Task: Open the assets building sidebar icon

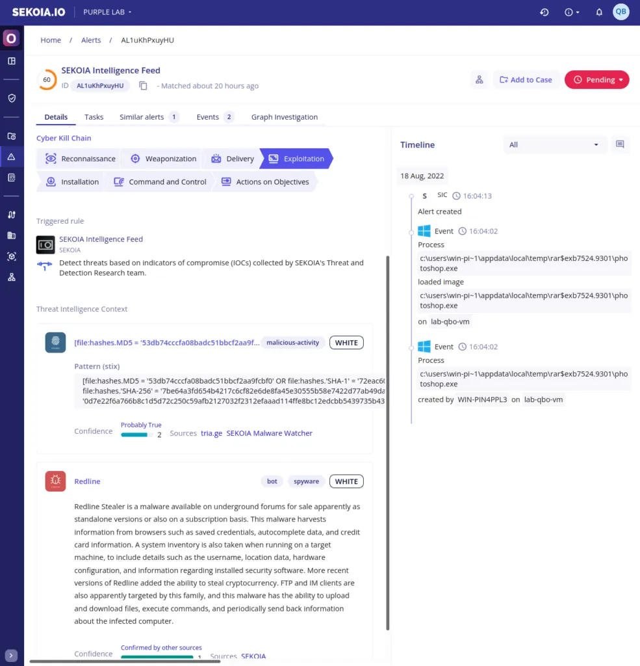Action: 12,235
